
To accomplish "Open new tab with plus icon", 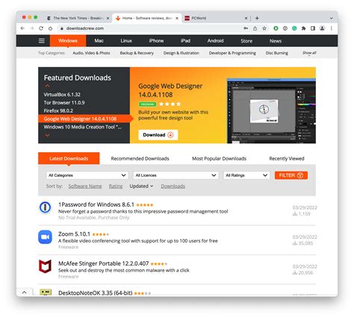I will [257, 18].
